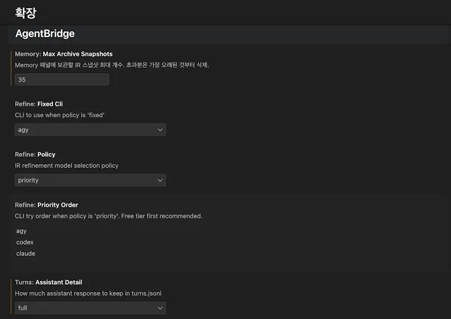Click the Refine: Priority Order setting title
Screen dimensions: 451x319
point(46,205)
